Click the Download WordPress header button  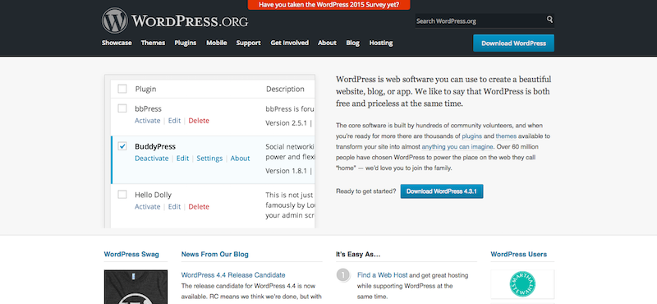[x=514, y=44]
